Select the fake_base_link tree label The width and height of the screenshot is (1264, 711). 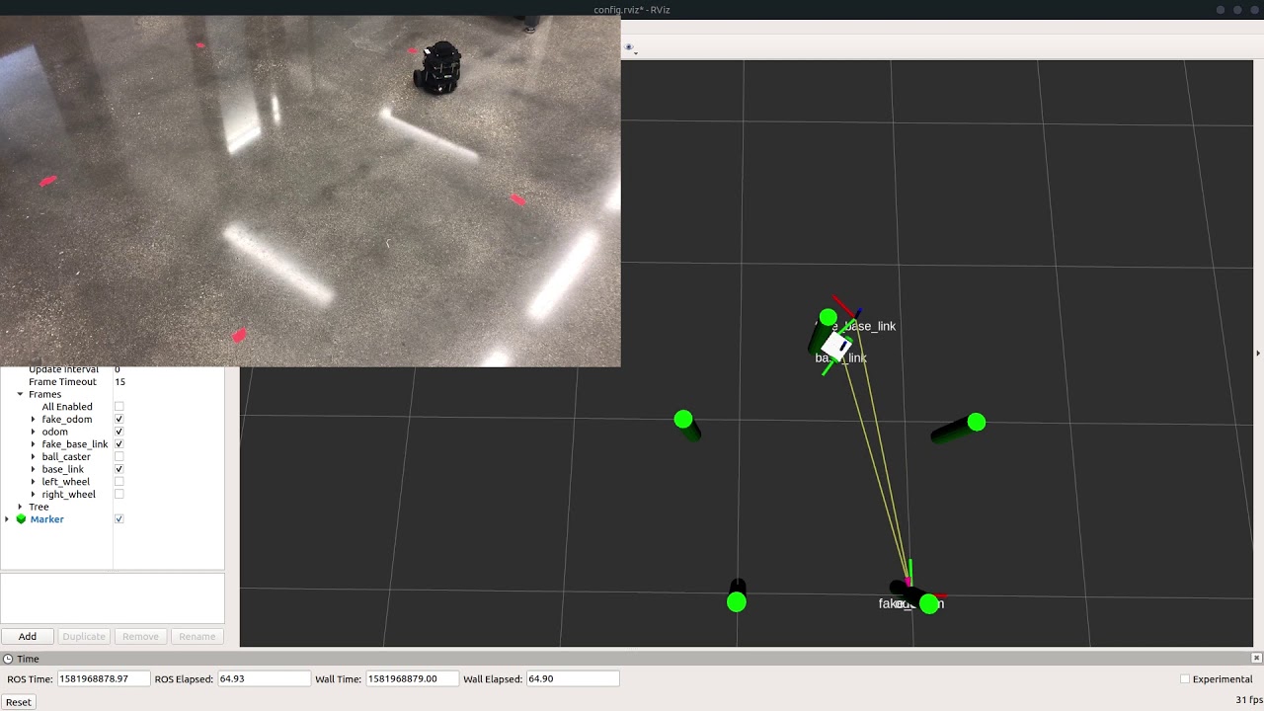click(x=75, y=444)
